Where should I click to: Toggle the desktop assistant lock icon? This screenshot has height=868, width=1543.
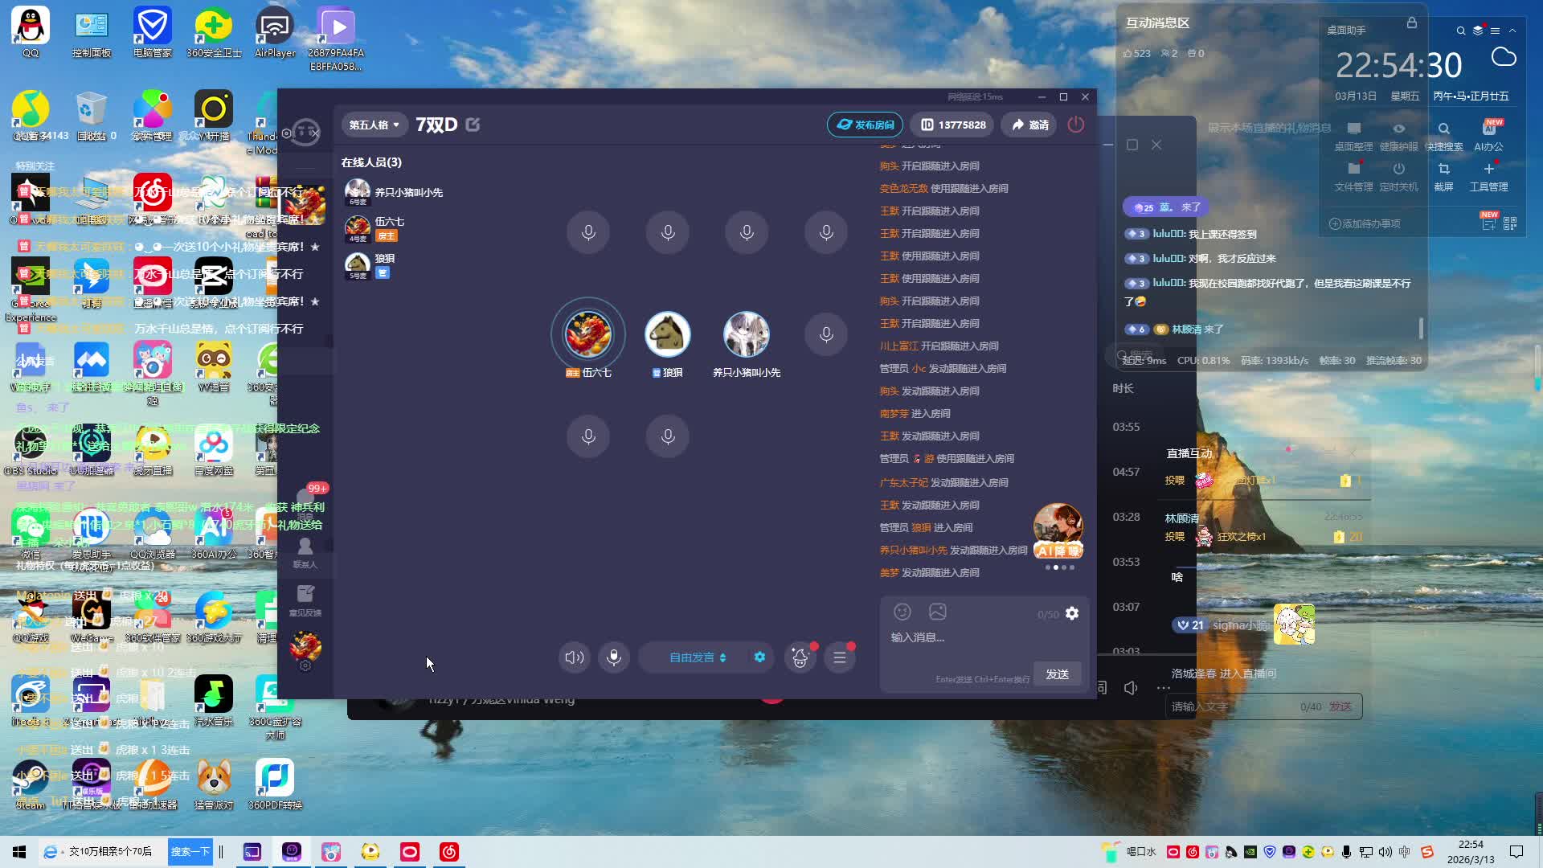(1411, 23)
